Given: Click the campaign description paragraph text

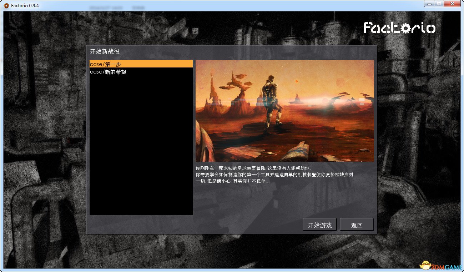Looking at the screenshot, I should (274, 174).
